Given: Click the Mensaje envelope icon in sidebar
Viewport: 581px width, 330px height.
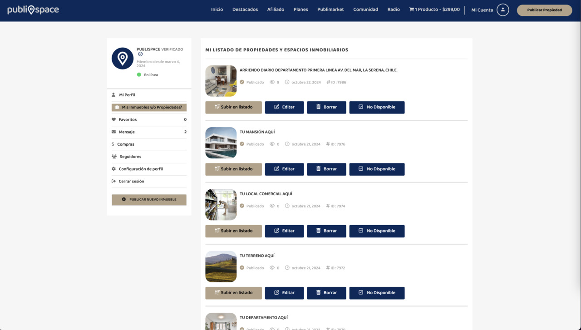Looking at the screenshot, I should pos(113,132).
